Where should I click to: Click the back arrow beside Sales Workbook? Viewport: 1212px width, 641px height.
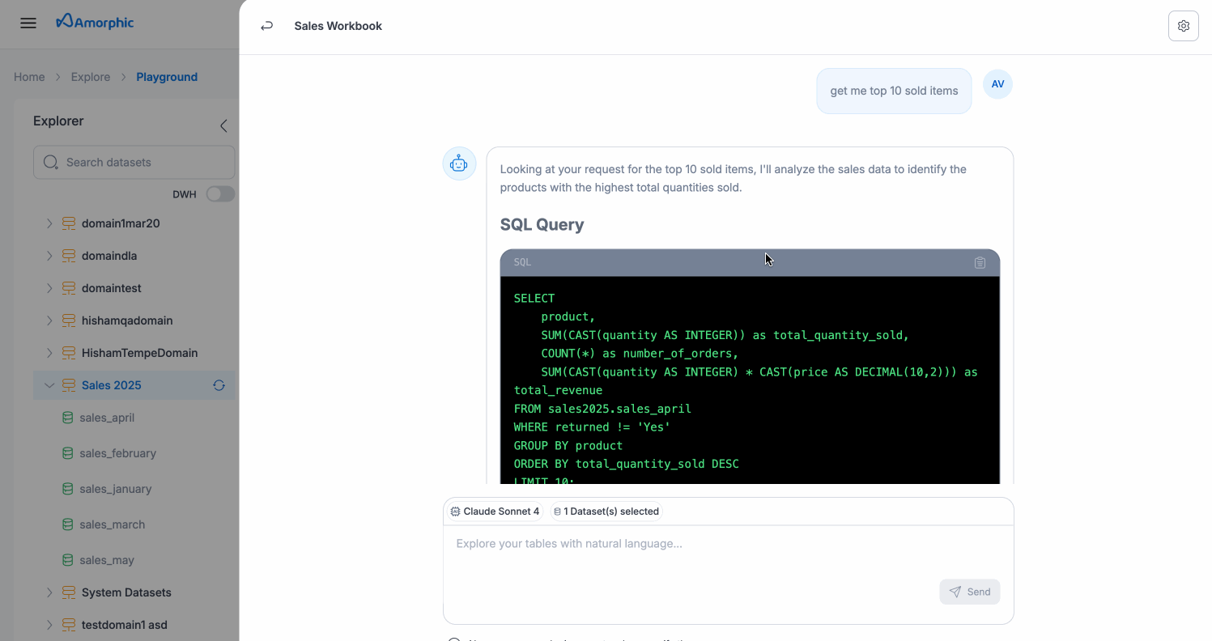pyautogui.click(x=266, y=26)
